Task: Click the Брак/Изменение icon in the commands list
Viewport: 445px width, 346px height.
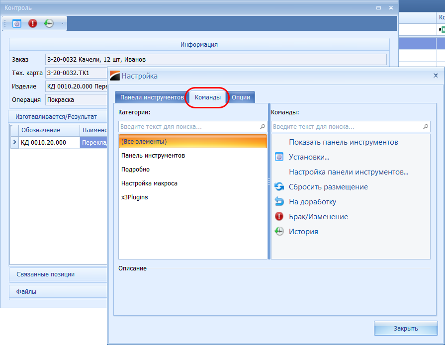Action: pyautogui.click(x=279, y=217)
